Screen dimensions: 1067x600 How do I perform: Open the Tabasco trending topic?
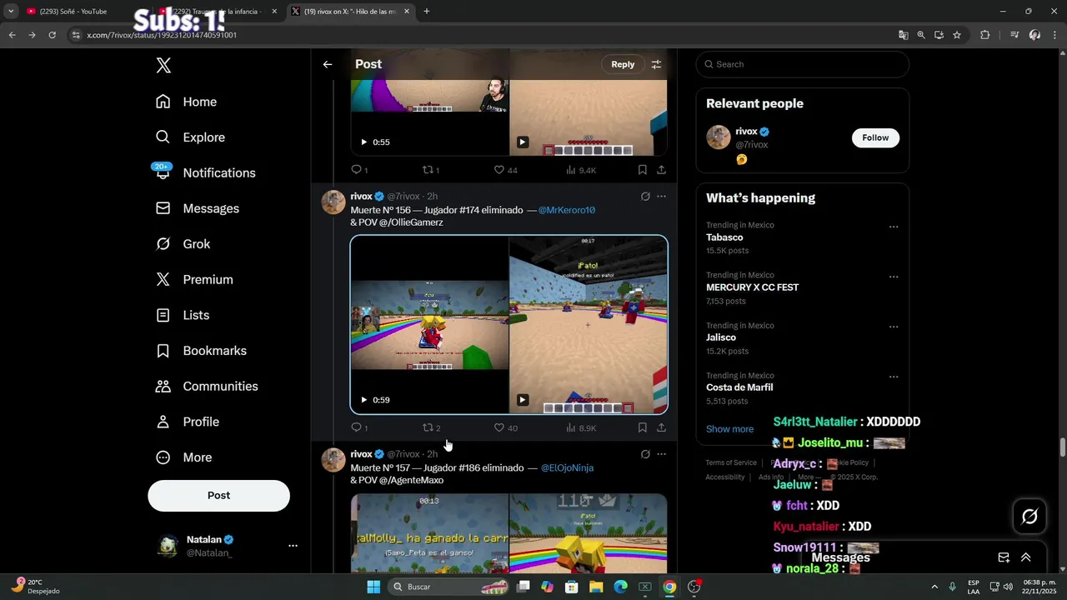point(724,237)
